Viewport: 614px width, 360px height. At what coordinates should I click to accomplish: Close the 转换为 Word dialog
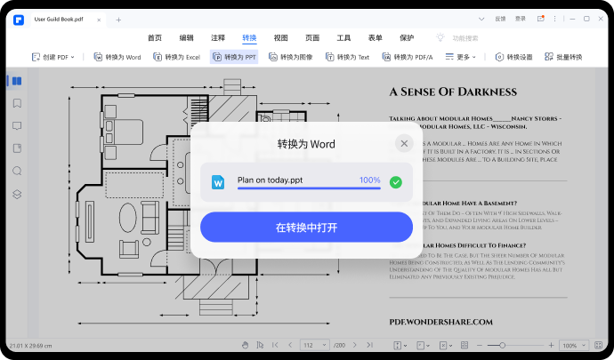click(404, 144)
